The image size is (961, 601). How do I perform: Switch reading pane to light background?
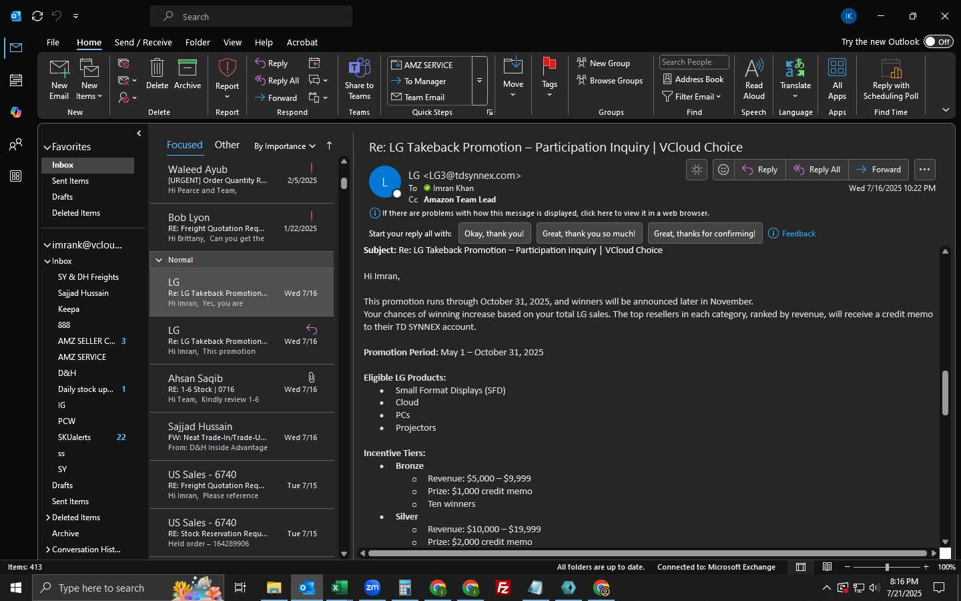(x=697, y=170)
